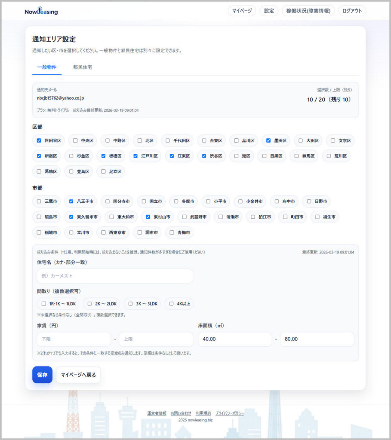Open マイページ from the header

(x=242, y=11)
